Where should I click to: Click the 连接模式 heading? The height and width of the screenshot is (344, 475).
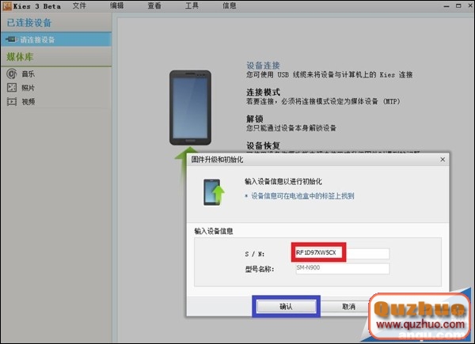pos(263,92)
